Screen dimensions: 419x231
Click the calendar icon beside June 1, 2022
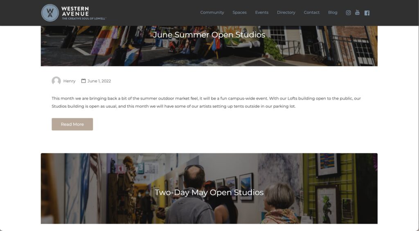coord(83,81)
